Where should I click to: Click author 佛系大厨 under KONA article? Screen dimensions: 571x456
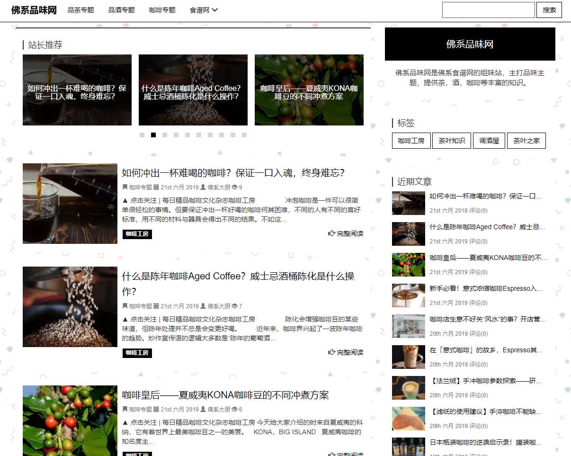click(219, 410)
